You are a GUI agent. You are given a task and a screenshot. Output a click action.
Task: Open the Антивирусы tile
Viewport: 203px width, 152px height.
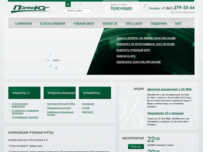(x=95, y=93)
